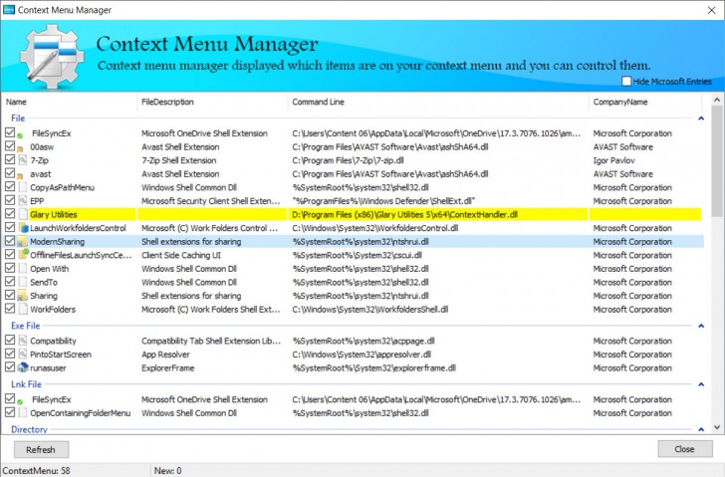
Task: Click ExplorerFrame description text
Action: coord(168,367)
